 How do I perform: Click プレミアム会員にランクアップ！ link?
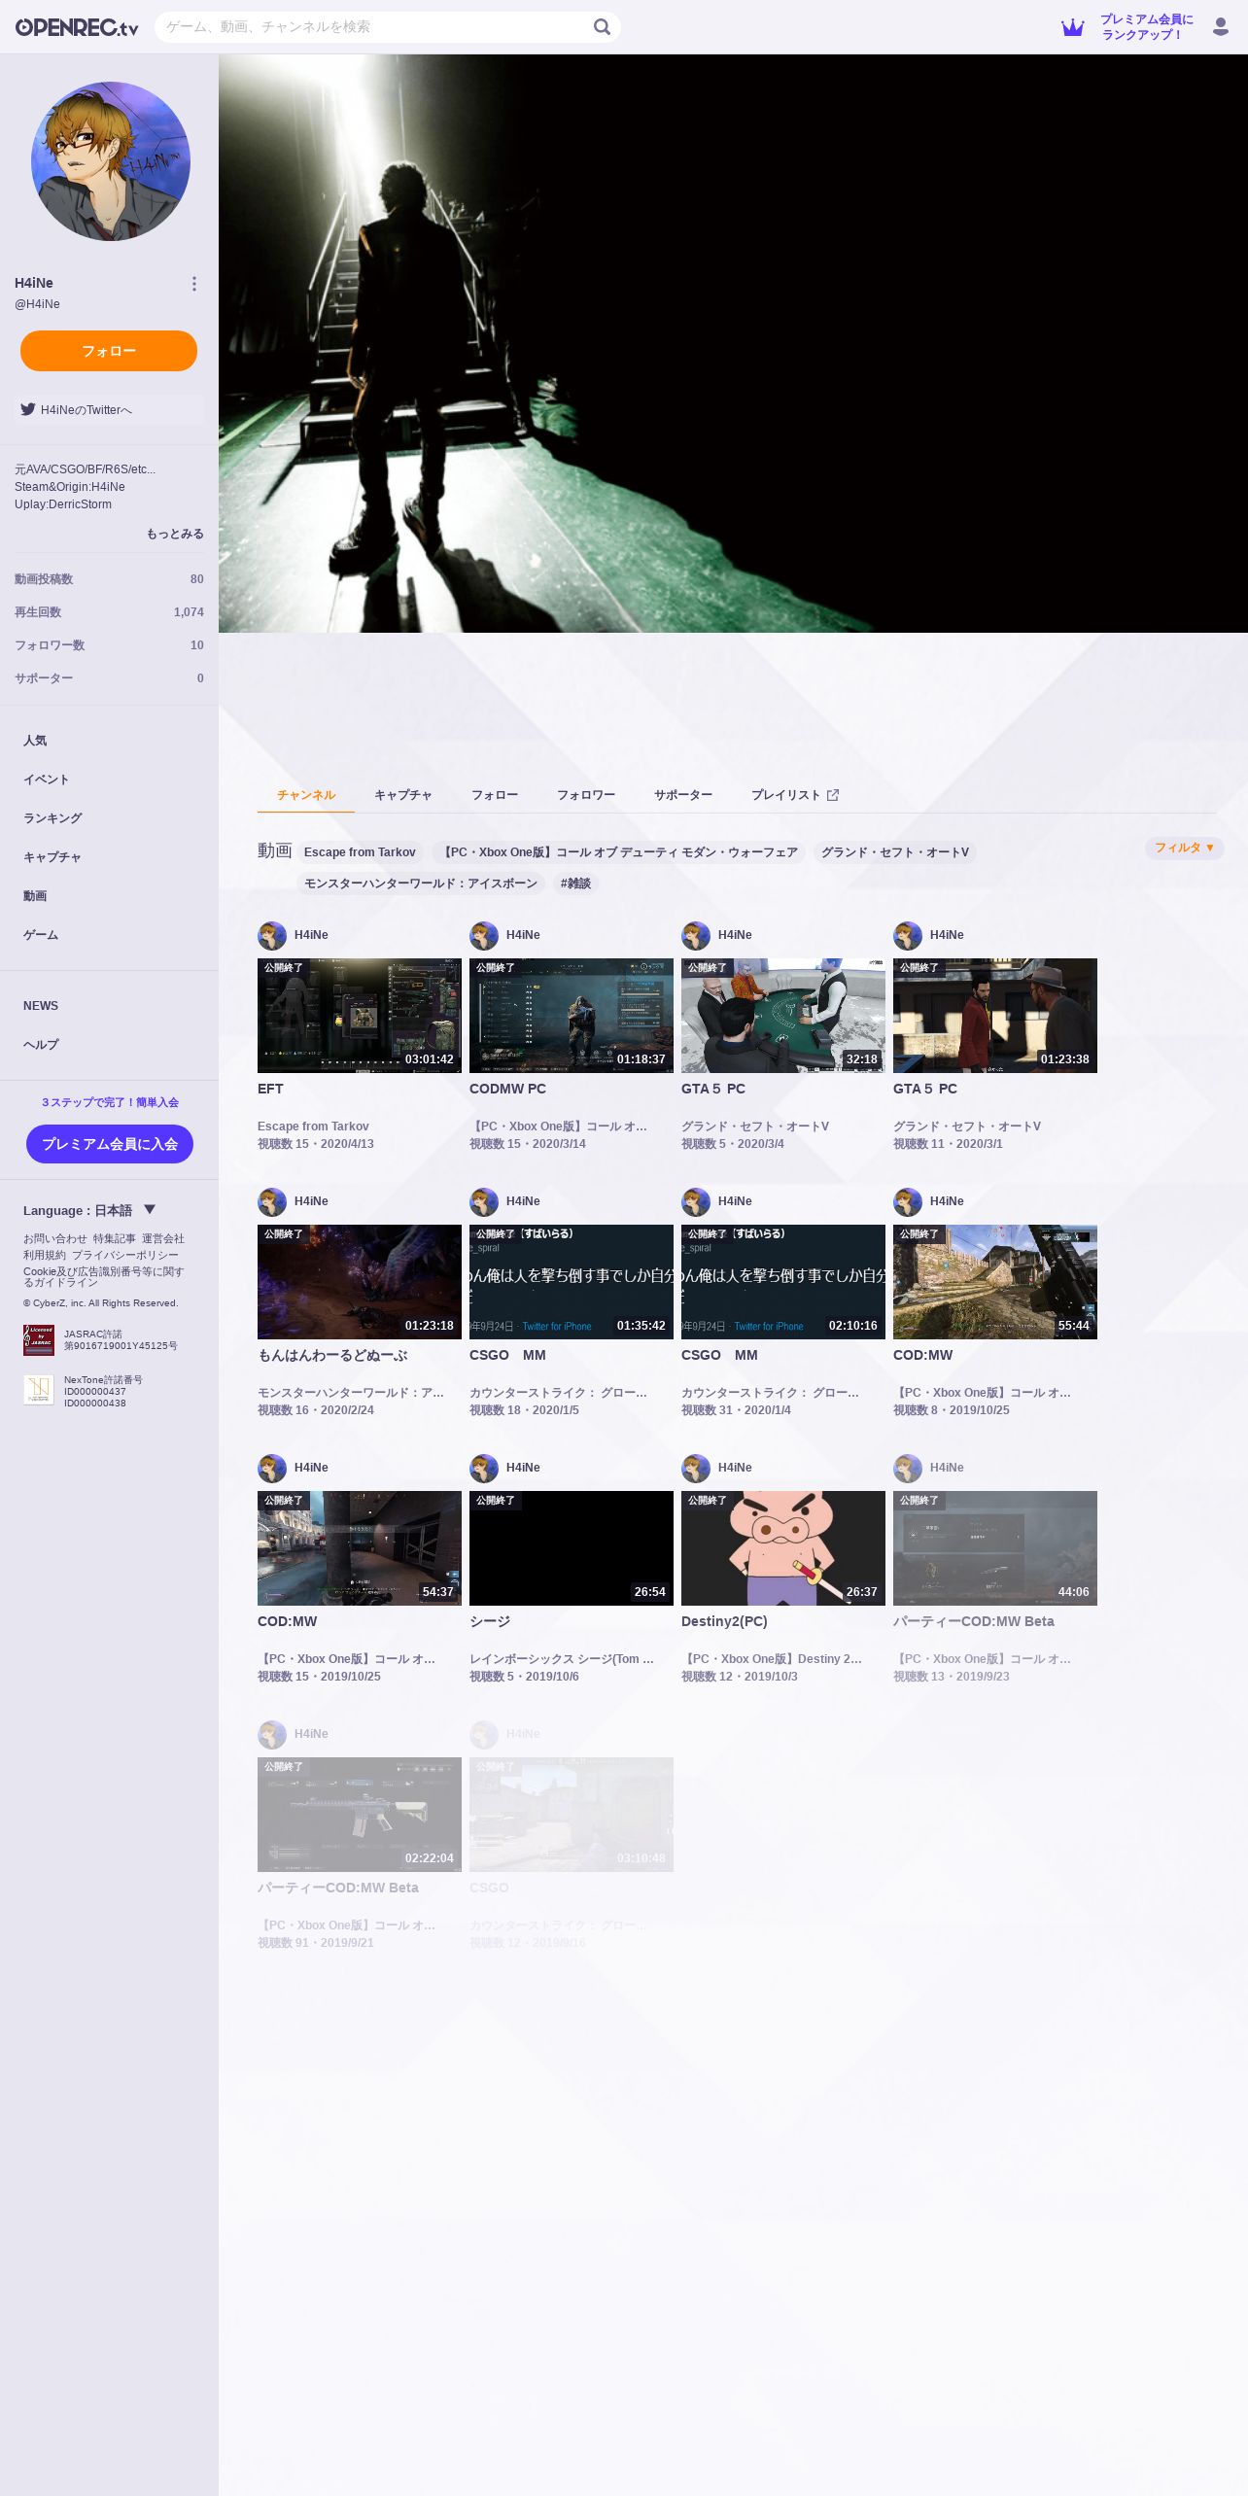click(1146, 27)
